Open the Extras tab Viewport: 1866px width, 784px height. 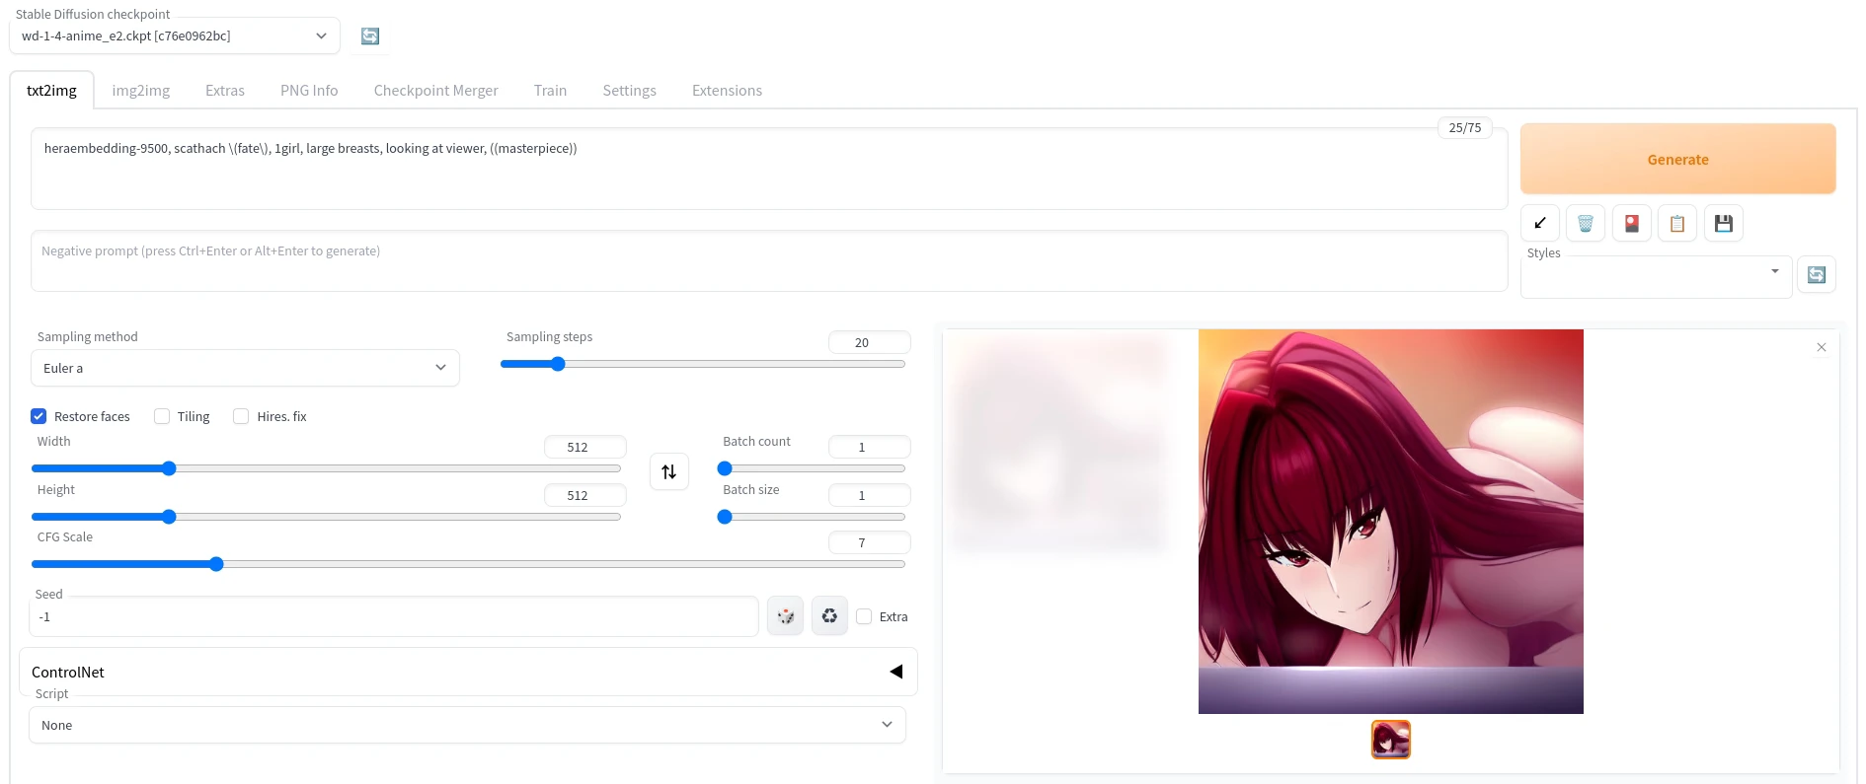[225, 91]
